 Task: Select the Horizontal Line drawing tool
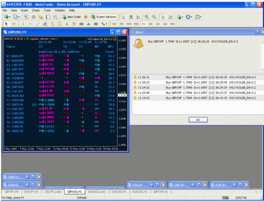[x=30, y=24]
